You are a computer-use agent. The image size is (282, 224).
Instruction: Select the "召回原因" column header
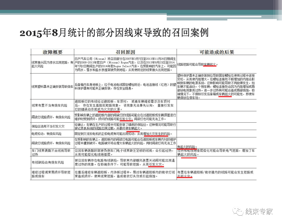coord(125,52)
